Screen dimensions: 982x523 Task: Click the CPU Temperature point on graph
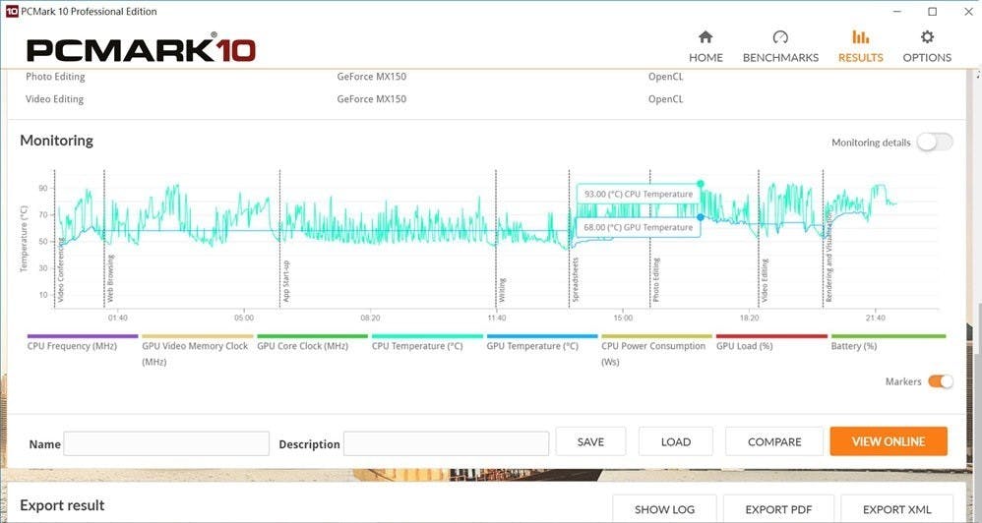point(701,184)
